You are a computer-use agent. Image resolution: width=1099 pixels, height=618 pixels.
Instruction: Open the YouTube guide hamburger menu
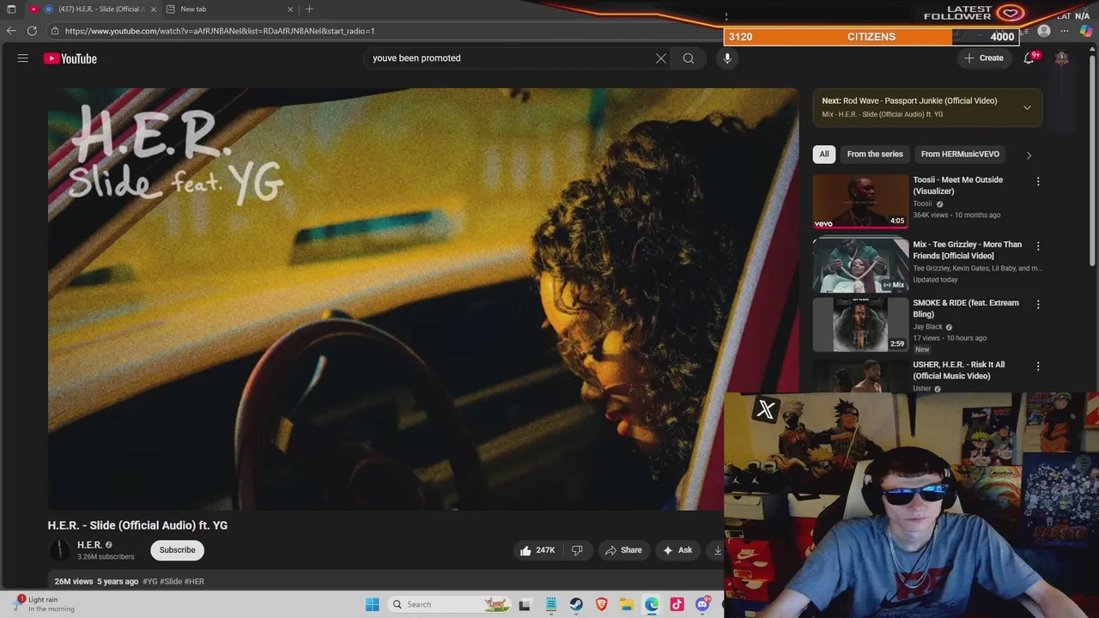pos(23,58)
